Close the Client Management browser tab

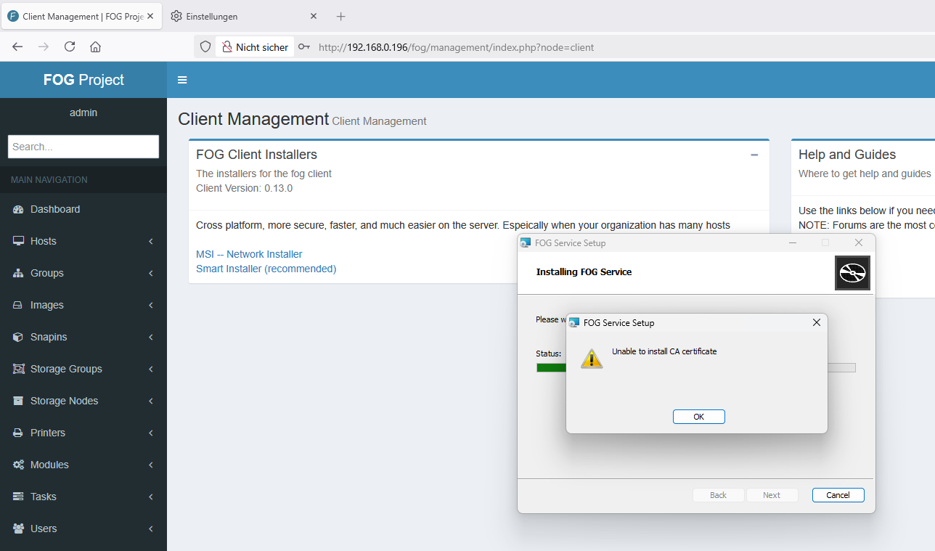tap(150, 16)
